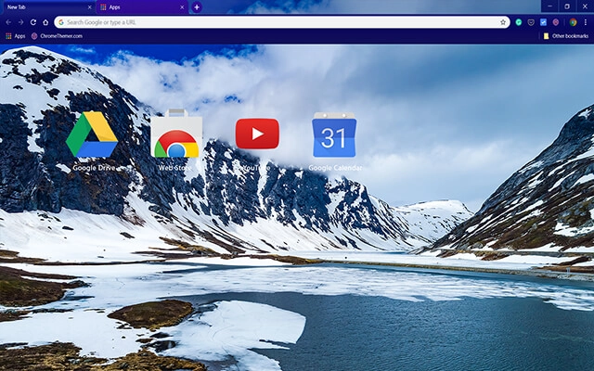The height and width of the screenshot is (371, 594).
Task: Close the Chrome window
Action: (x=585, y=6)
